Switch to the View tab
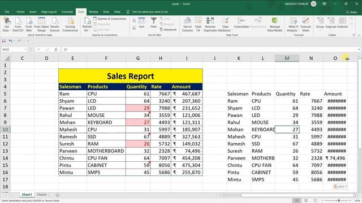 pyautogui.click(x=106, y=12)
